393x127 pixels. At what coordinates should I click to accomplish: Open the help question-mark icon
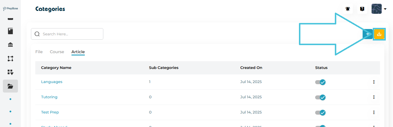[x=362, y=9]
